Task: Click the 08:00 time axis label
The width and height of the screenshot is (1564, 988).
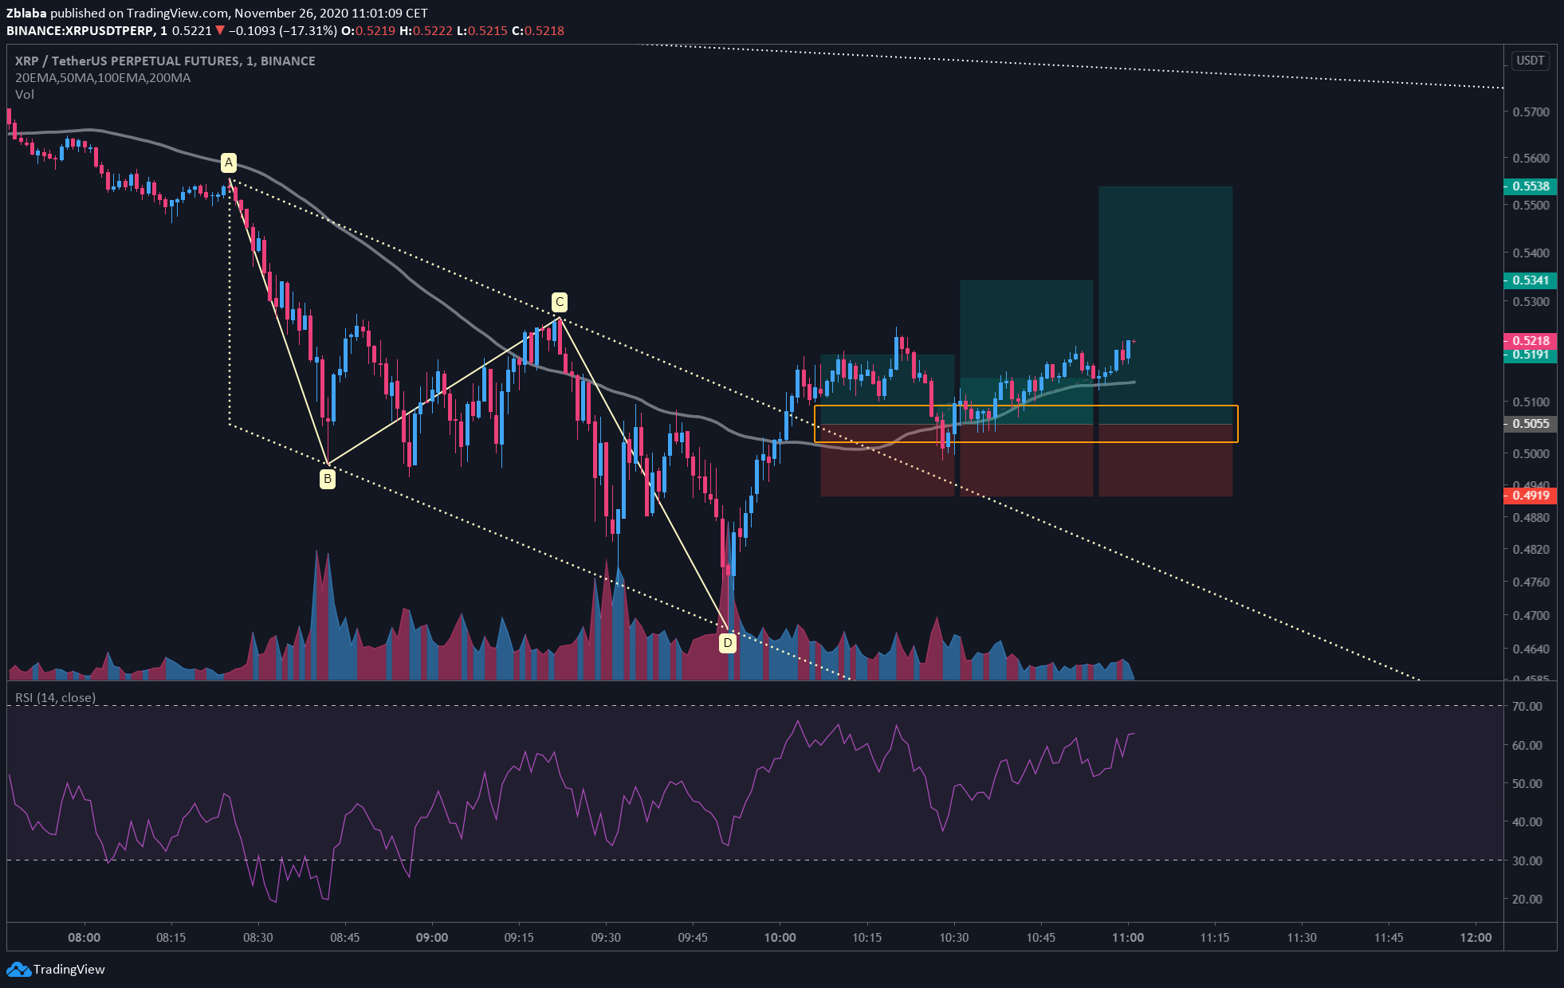Action: (84, 938)
